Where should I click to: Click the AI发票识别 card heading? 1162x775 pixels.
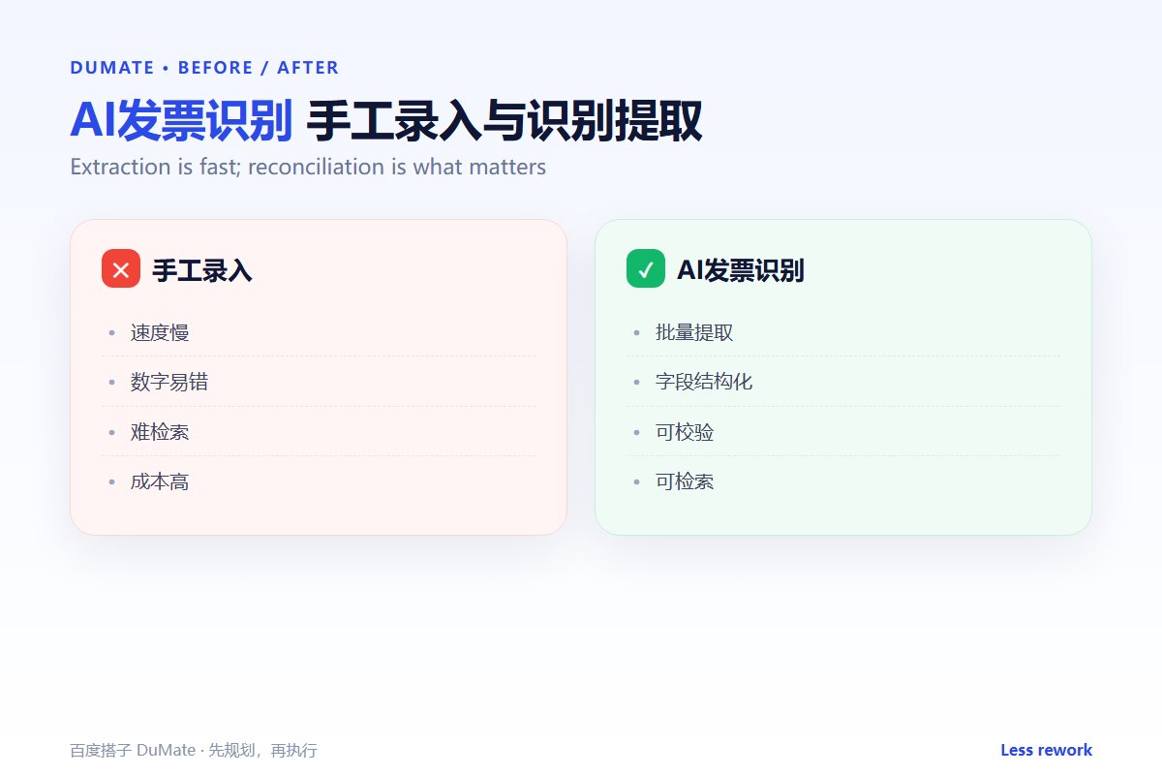tap(741, 270)
